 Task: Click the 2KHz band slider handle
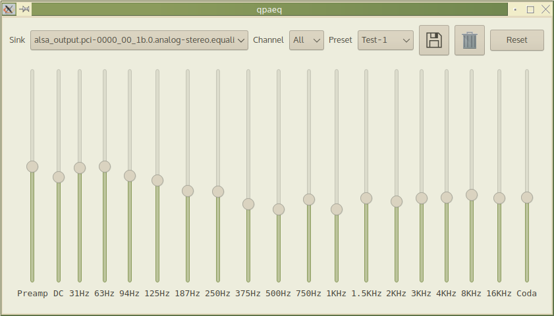[397, 201]
